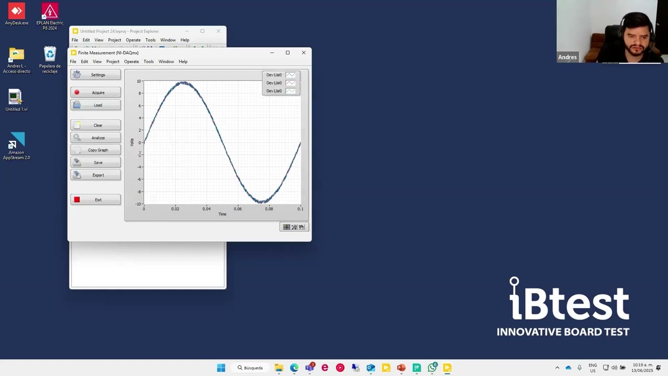Click the microphone tray icon
Screen dimensions: 668x376
coord(579,368)
